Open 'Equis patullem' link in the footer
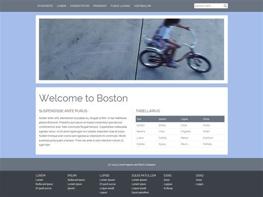 pyautogui.click(x=140, y=193)
